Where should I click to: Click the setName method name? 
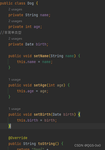point(41,56)
